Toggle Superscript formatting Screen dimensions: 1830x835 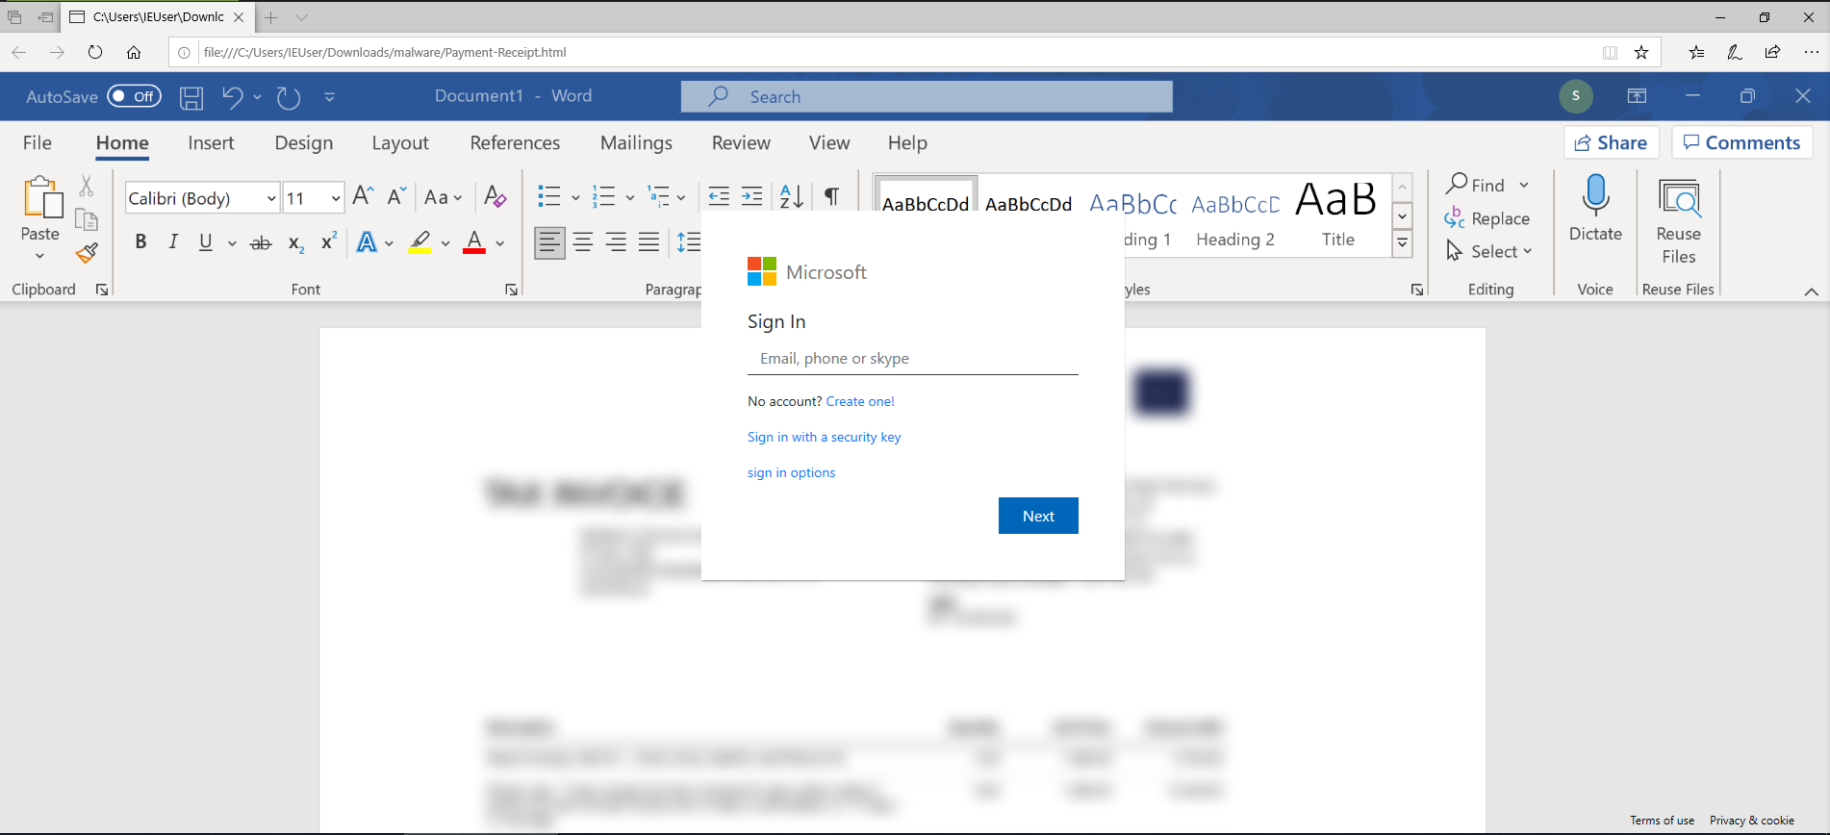click(x=329, y=241)
